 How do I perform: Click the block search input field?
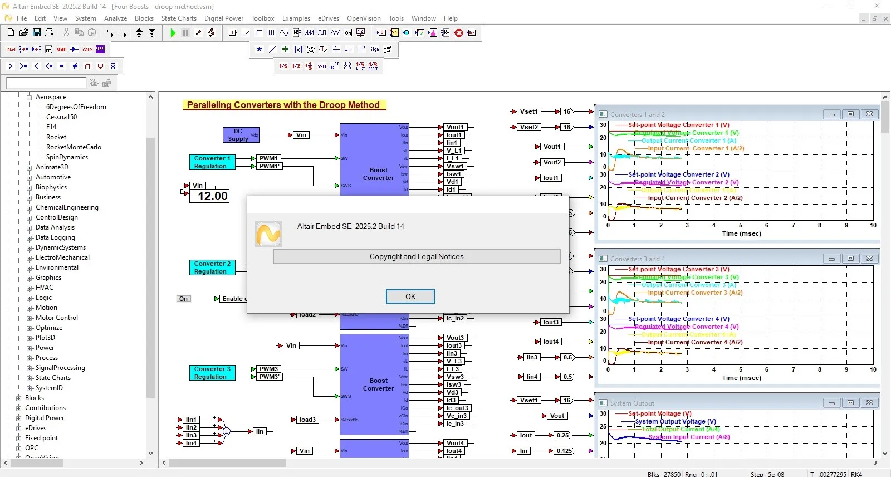pyautogui.click(x=46, y=83)
